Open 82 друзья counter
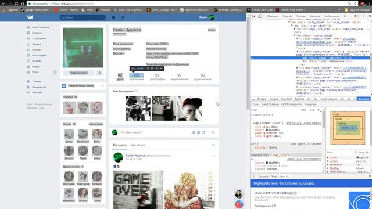This screenshot has width=372, height=209. 120,77
